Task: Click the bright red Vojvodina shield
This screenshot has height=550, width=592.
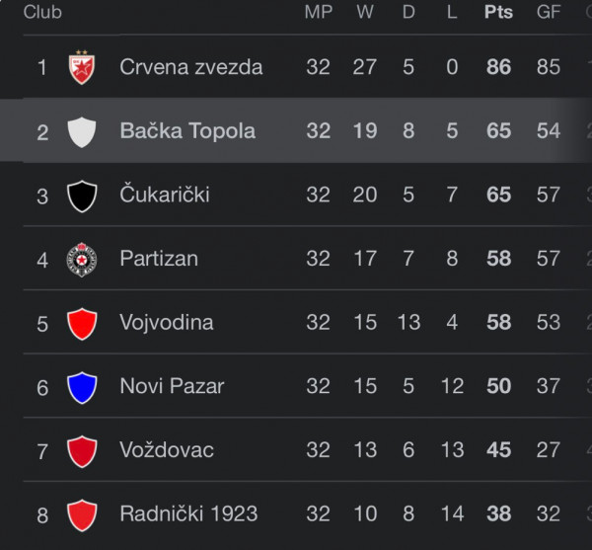Action: 82,324
